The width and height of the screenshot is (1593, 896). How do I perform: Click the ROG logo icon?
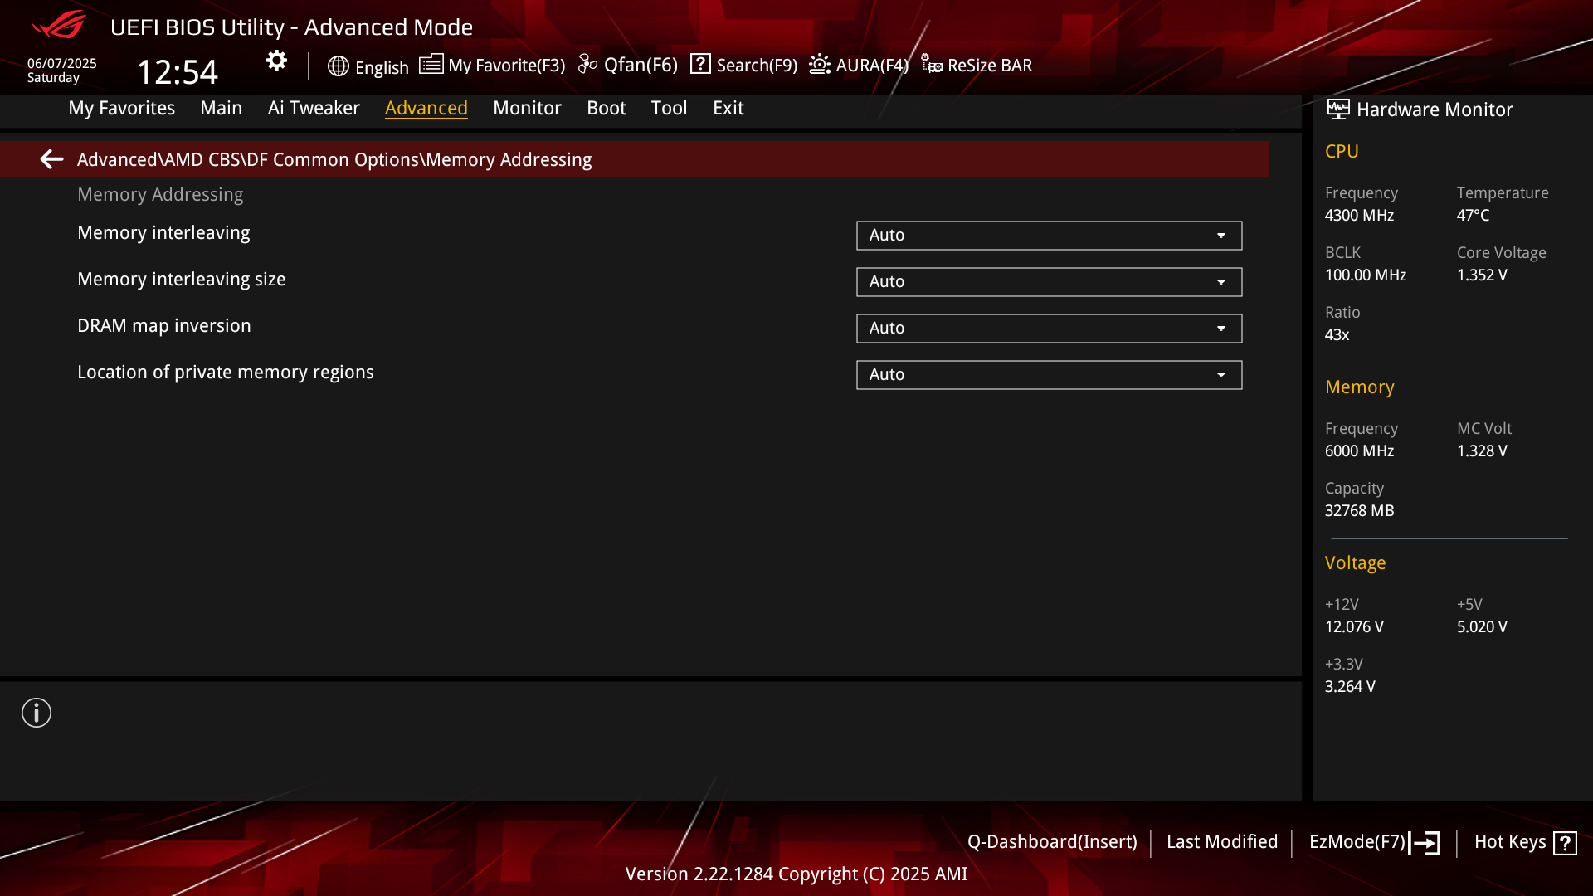point(59,25)
